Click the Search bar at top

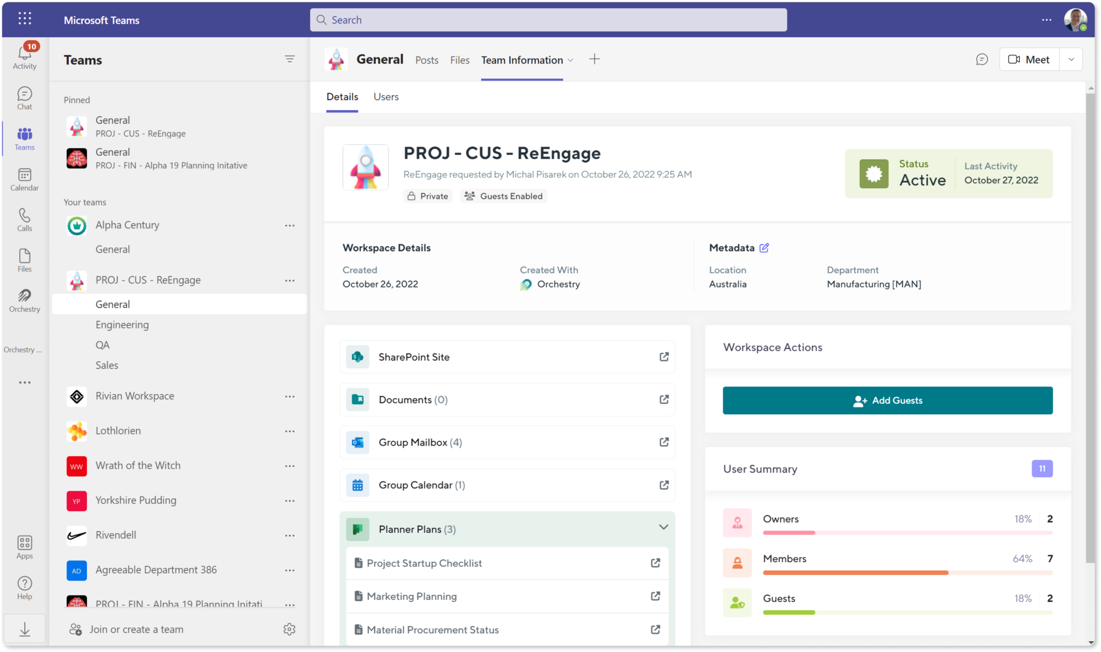548,19
